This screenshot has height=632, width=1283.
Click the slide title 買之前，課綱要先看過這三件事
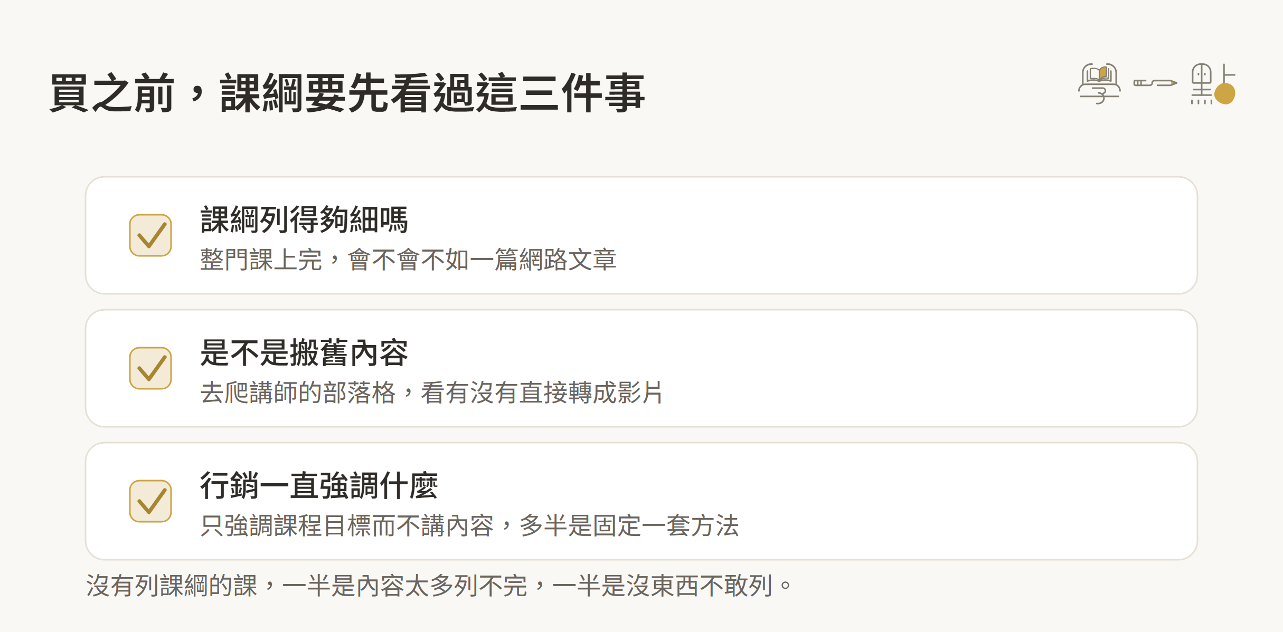tap(347, 93)
